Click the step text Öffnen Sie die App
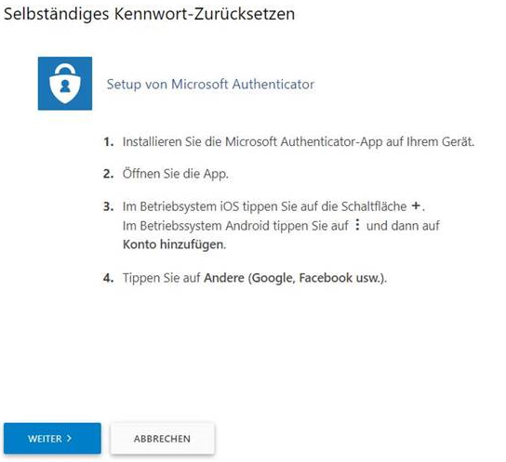Image resolution: width=506 pixels, height=462 pixels. (x=175, y=174)
